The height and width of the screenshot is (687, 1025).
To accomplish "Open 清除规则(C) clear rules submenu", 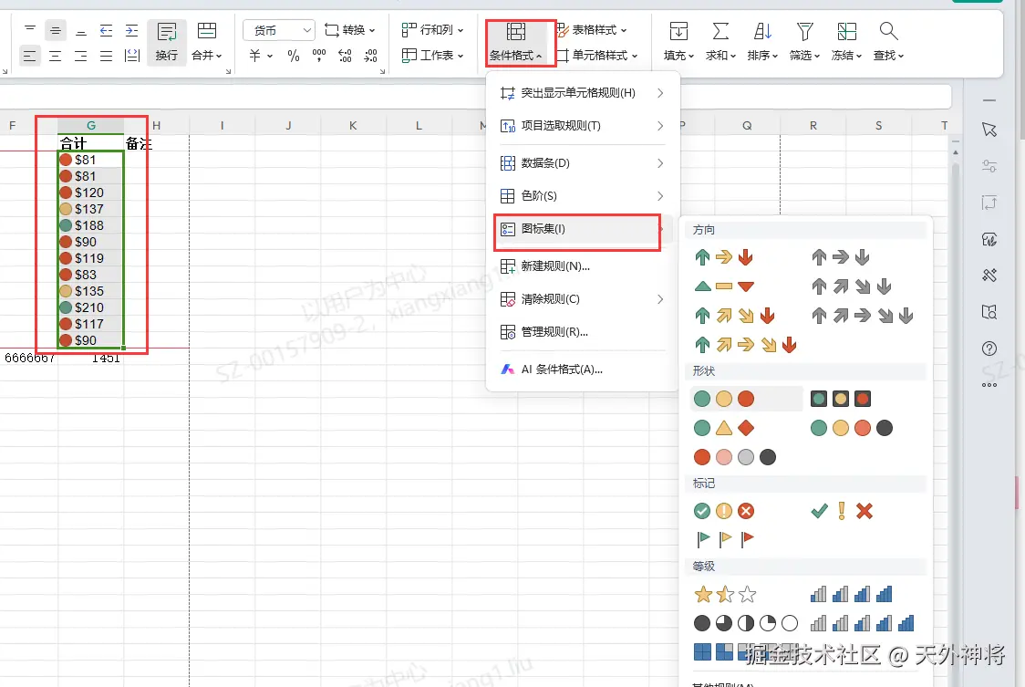I will [x=583, y=299].
